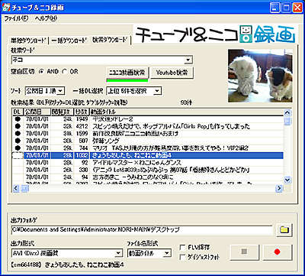Open the 出力形式 AVI (Divx) dropdown
The width and height of the screenshot is (305, 276).
(119, 253)
